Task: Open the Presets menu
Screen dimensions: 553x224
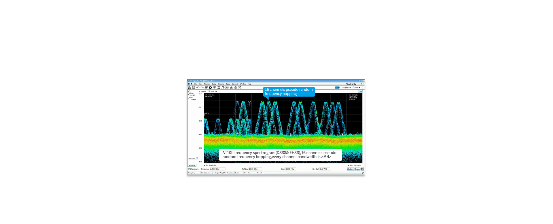Action: click(x=221, y=84)
